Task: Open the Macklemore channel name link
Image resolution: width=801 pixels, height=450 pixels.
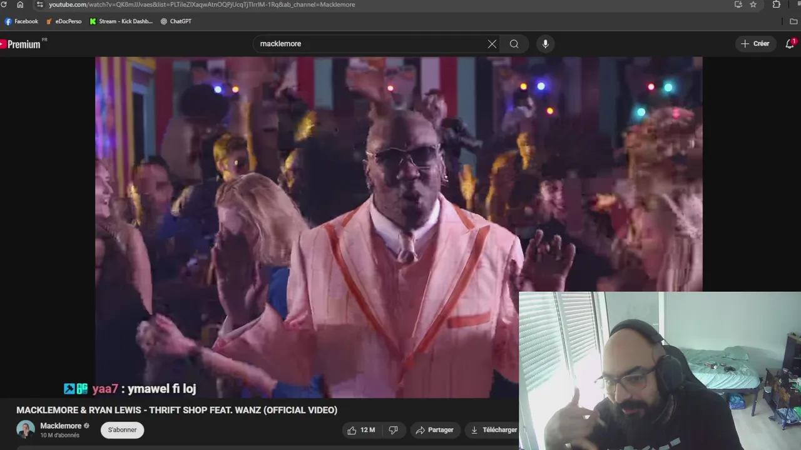Action: (x=61, y=426)
